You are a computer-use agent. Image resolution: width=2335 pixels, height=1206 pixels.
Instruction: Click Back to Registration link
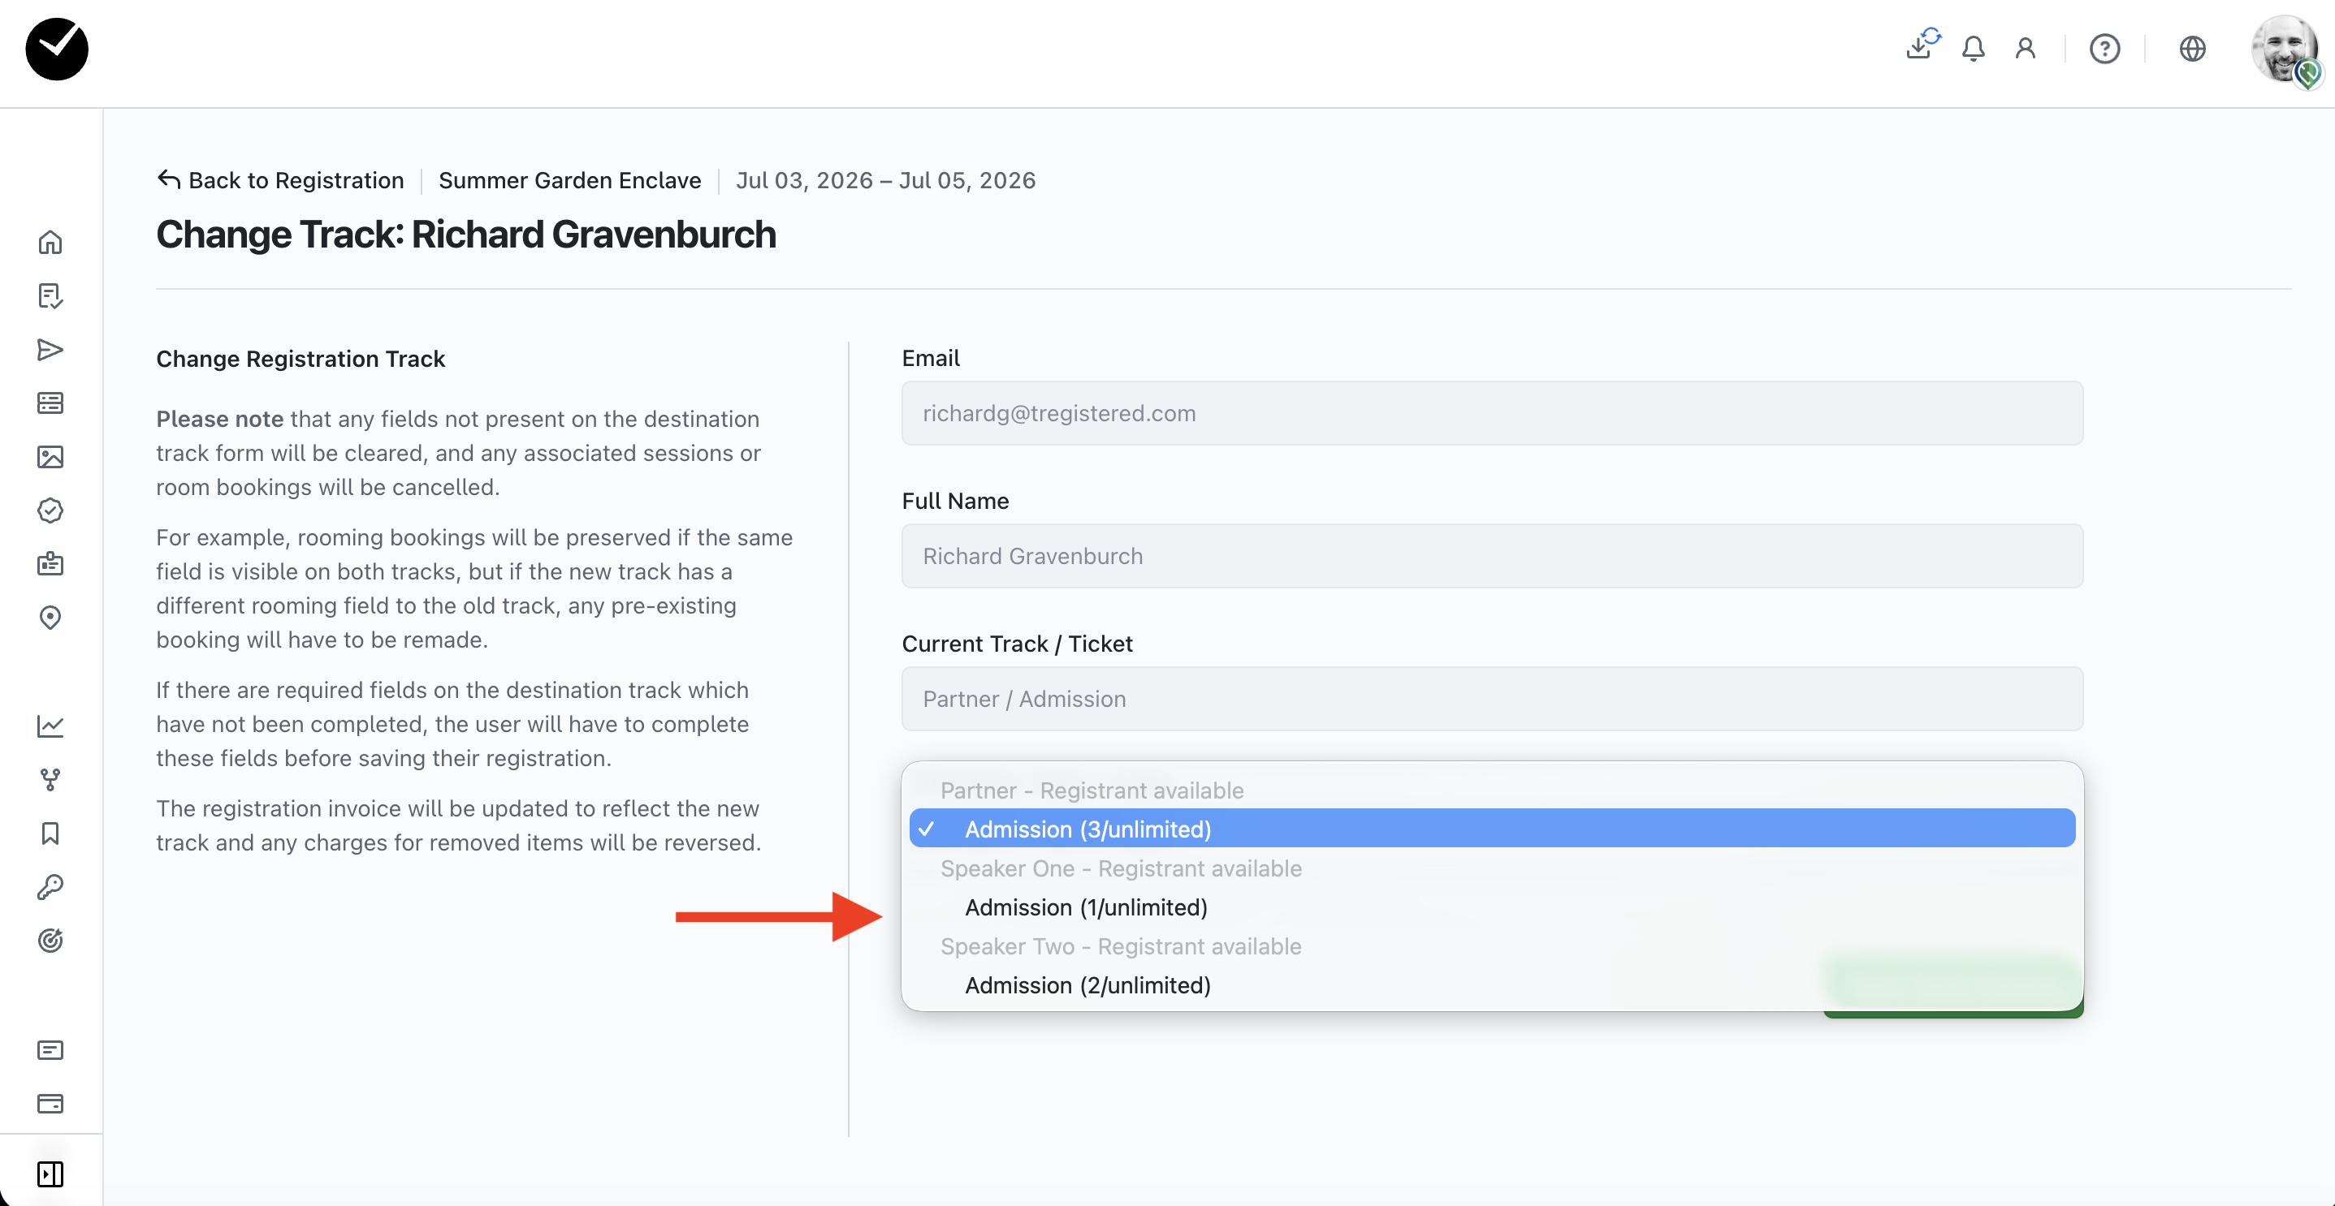coord(280,180)
